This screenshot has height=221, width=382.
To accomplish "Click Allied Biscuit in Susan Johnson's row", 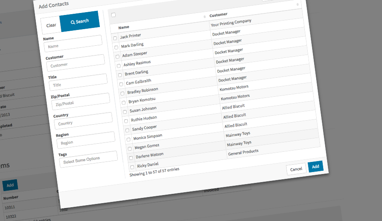I will pyautogui.click(x=233, y=106).
